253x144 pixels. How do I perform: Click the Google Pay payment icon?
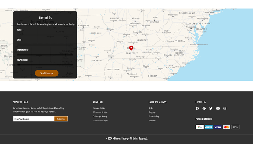200,127
